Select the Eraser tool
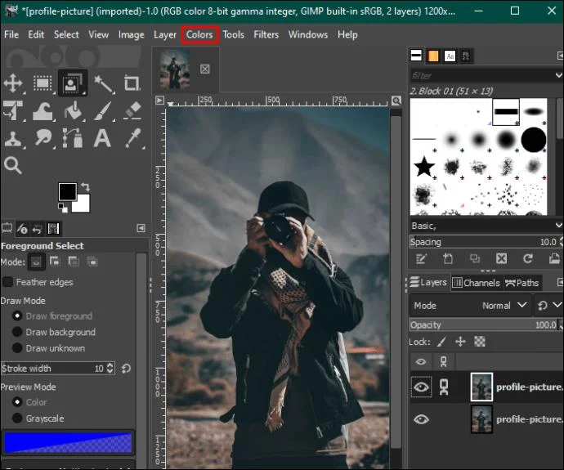Image resolution: width=564 pixels, height=470 pixels. (x=132, y=110)
